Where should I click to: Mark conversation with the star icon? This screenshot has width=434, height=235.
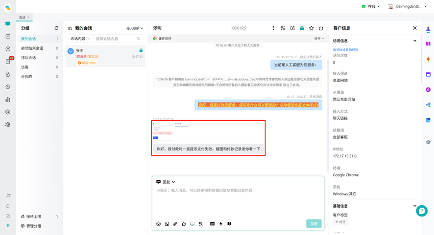point(312,28)
